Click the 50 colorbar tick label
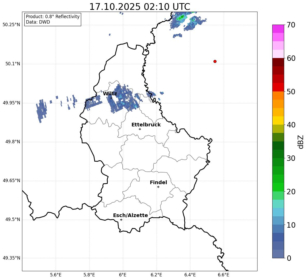Viewport: 307px width, 280px height. coord(291,92)
